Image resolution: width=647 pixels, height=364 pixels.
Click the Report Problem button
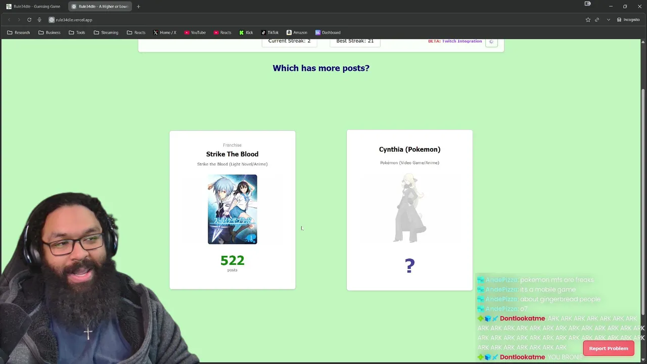[x=609, y=348]
